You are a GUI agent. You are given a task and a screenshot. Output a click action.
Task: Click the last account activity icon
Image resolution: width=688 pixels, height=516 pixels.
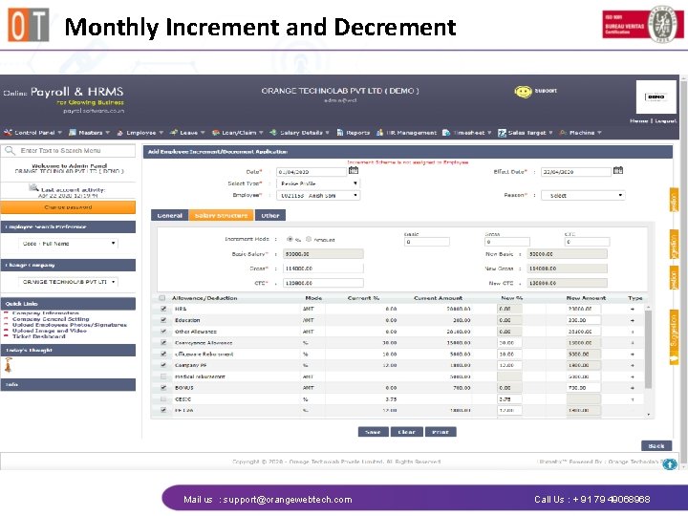tap(33, 188)
